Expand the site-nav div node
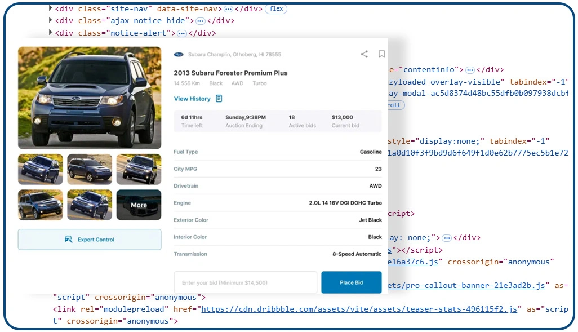The image size is (578, 332). click(x=51, y=8)
